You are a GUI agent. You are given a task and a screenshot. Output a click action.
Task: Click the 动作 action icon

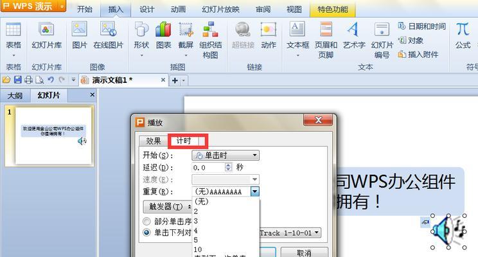[269, 30]
